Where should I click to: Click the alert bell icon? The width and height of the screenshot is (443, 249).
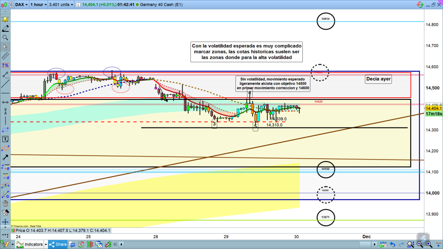pos(5,19)
